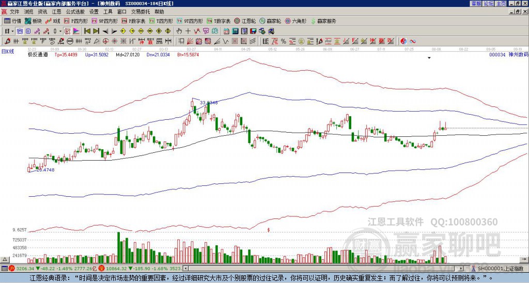This screenshot has width=529, height=283.
Task: Open the 文件 menu
Action: (14, 12)
